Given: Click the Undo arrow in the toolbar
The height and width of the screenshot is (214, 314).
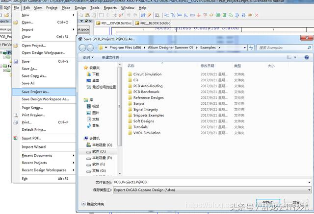Looking at the screenshot, I should click(x=129, y=15).
